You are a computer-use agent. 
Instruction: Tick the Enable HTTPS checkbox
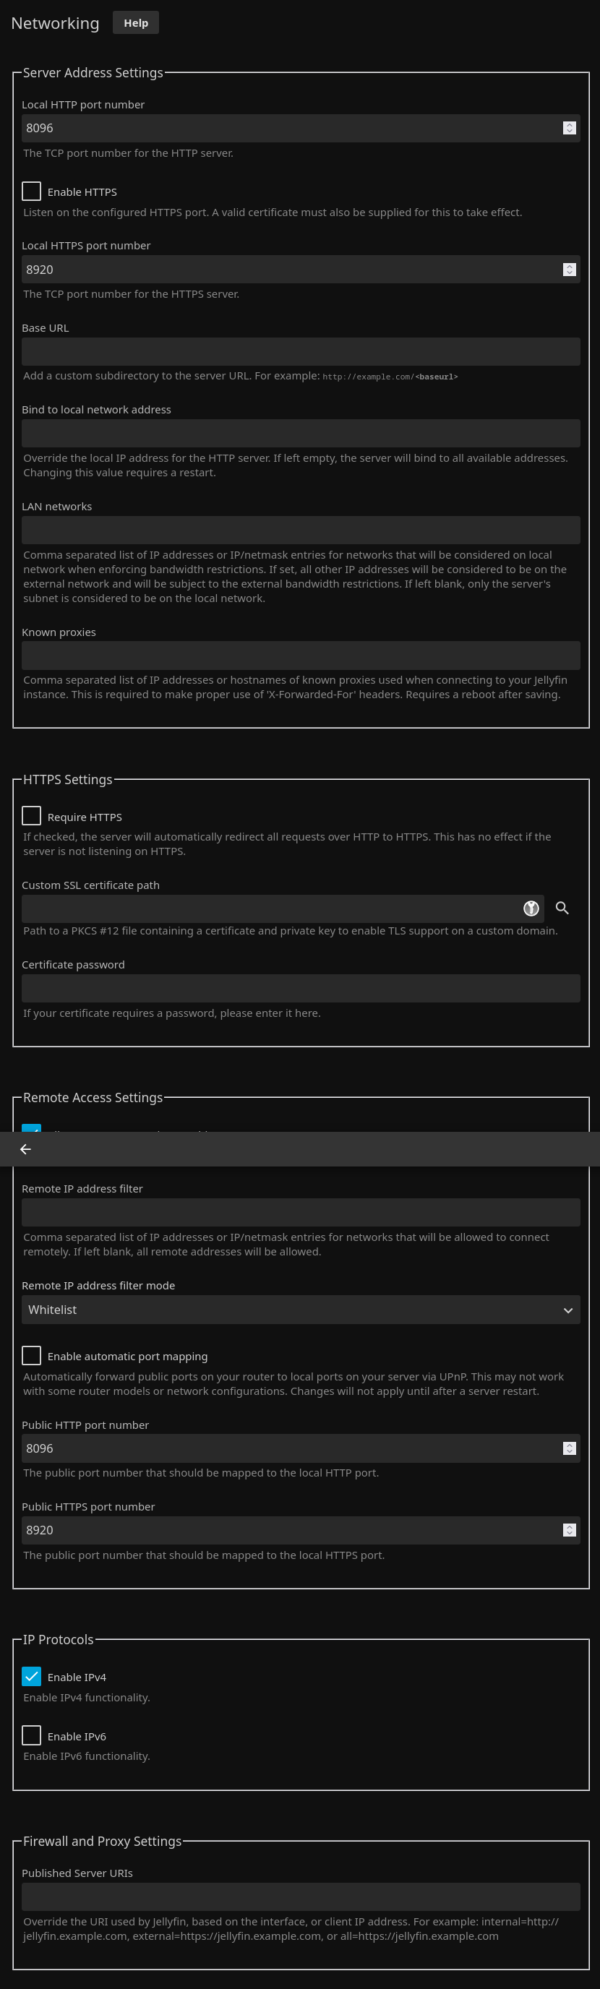(32, 192)
